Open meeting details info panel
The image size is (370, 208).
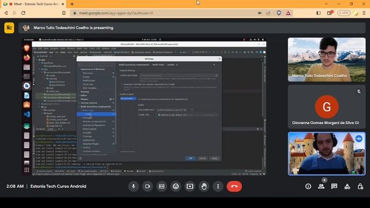click(x=308, y=186)
